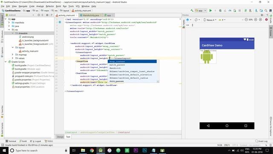
Task: Open the Logcat tool window
Action: click(x=36, y=141)
